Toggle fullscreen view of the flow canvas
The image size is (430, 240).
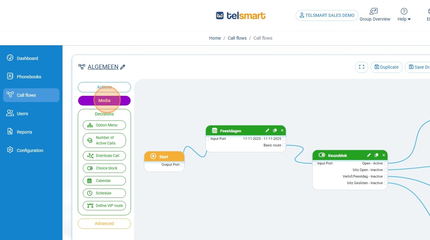[361, 67]
